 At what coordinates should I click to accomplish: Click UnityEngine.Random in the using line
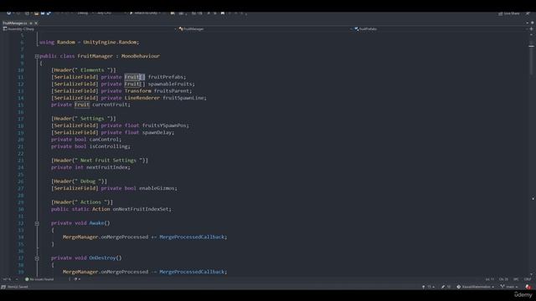110,42
